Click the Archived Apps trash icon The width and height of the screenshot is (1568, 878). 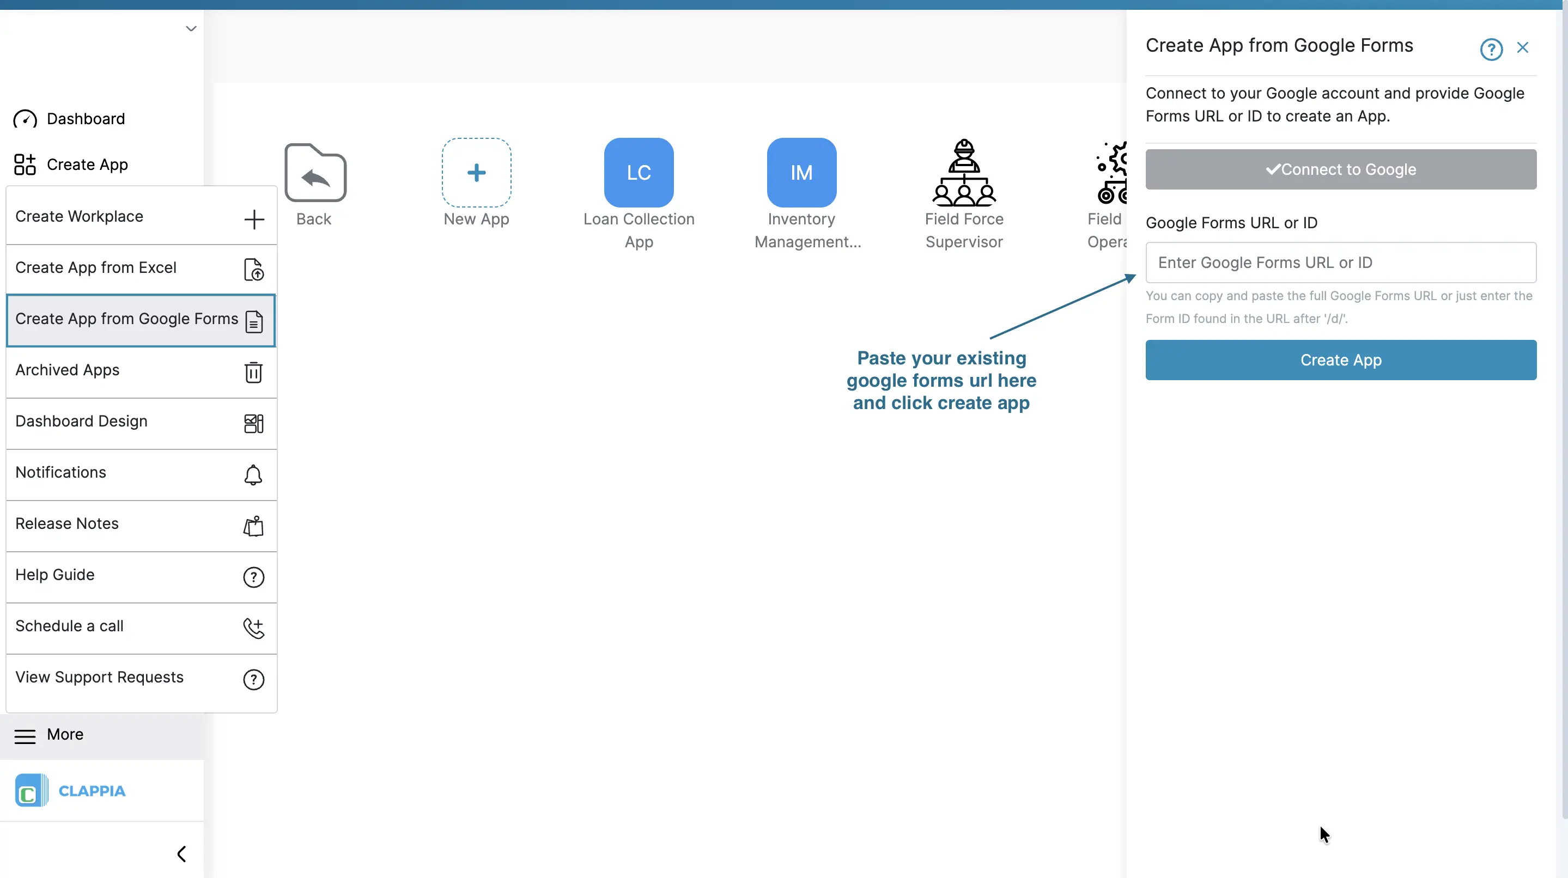click(x=254, y=373)
